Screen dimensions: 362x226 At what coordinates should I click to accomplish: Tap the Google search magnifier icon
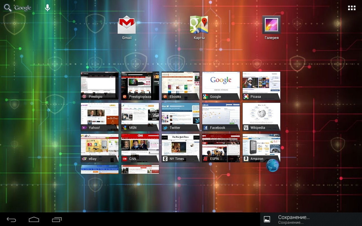tap(8, 8)
